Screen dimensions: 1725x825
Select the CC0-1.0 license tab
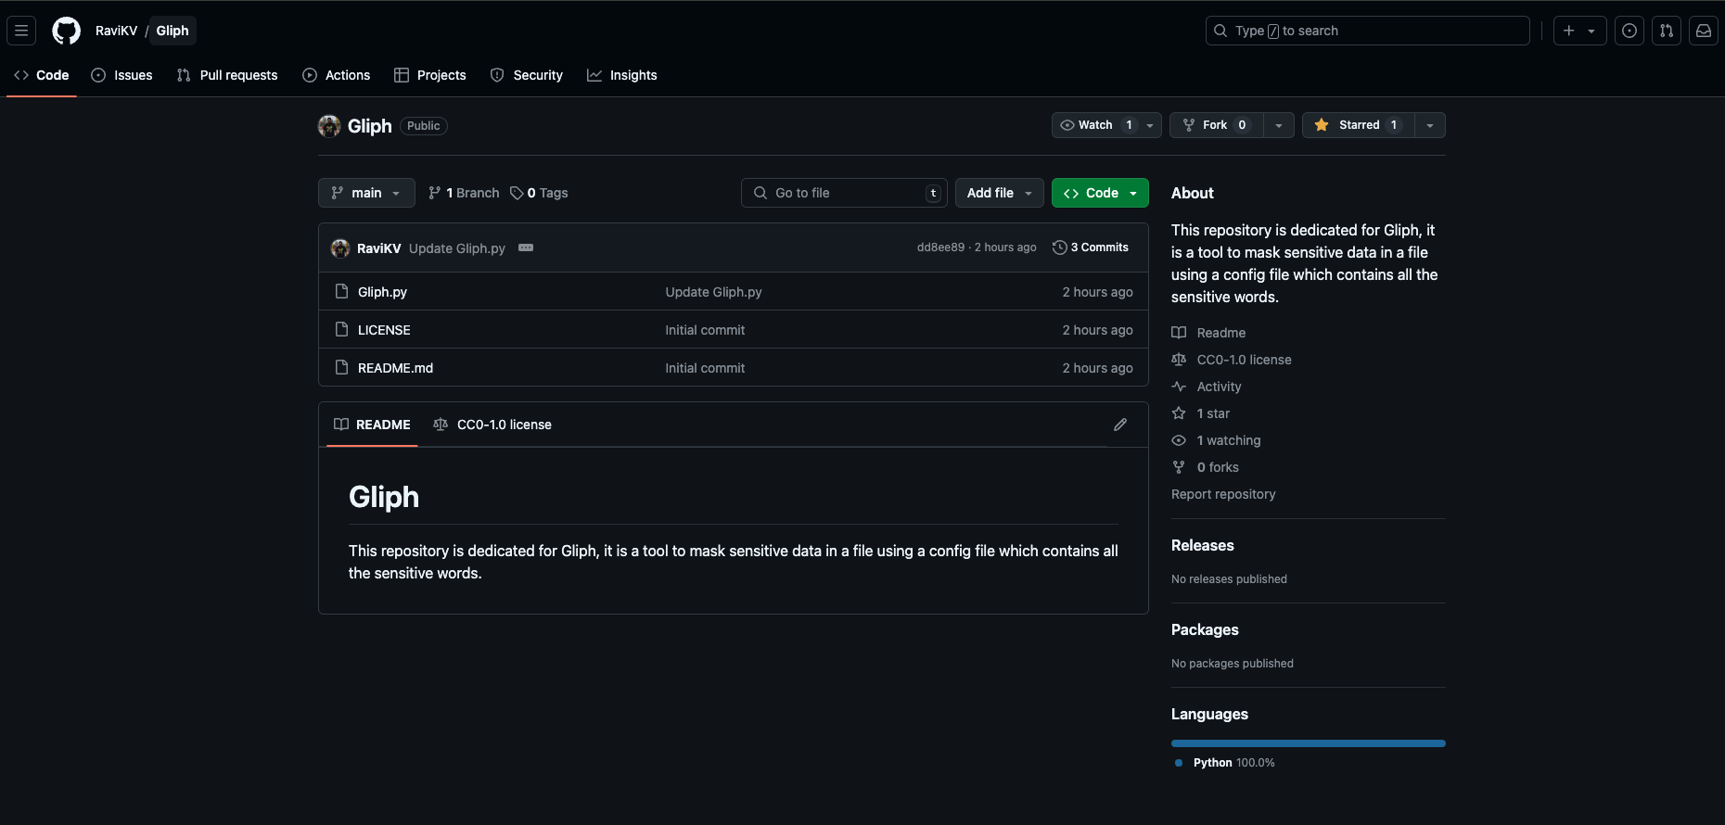(x=492, y=425)
